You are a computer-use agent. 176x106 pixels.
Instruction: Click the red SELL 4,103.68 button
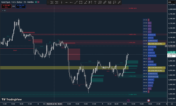pos(6,6)
